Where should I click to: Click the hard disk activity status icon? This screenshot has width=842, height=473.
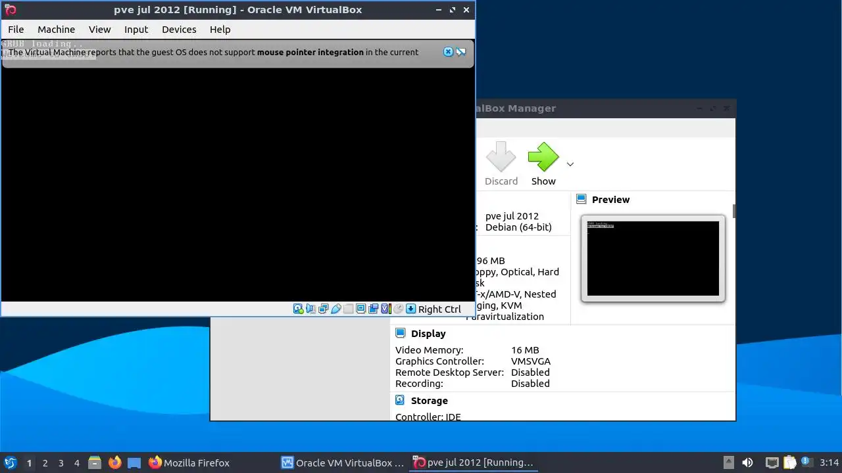[x=298, y=309]
